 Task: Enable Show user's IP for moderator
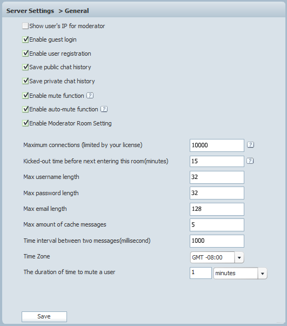click(x=25, y=26)
